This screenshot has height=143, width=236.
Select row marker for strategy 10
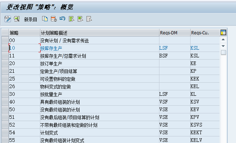pos(5,48)
